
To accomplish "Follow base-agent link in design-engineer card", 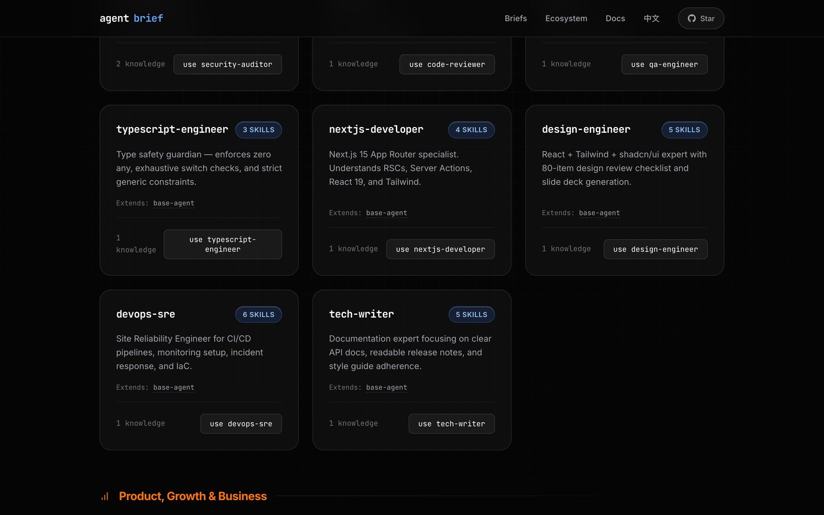I will (600, 213).
